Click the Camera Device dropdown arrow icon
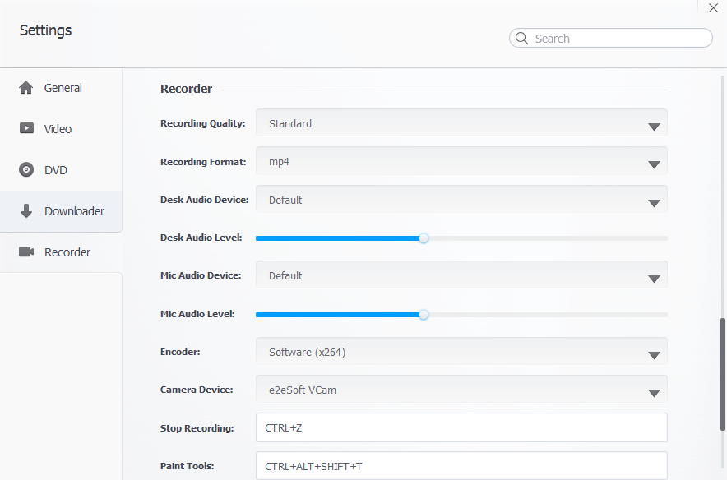 [x=654, y=393]
